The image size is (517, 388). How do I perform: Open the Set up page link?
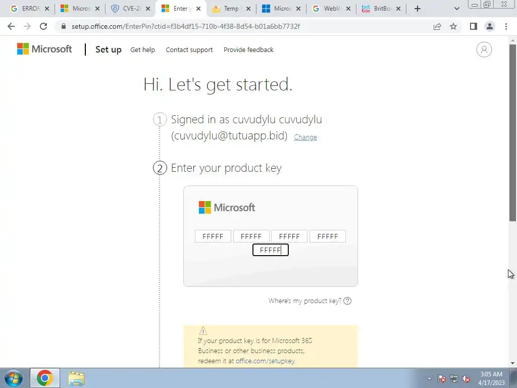pos(109,50)
